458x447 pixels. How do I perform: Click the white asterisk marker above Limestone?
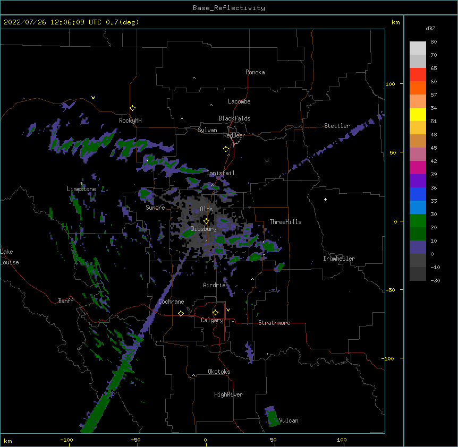pos(81,184)
